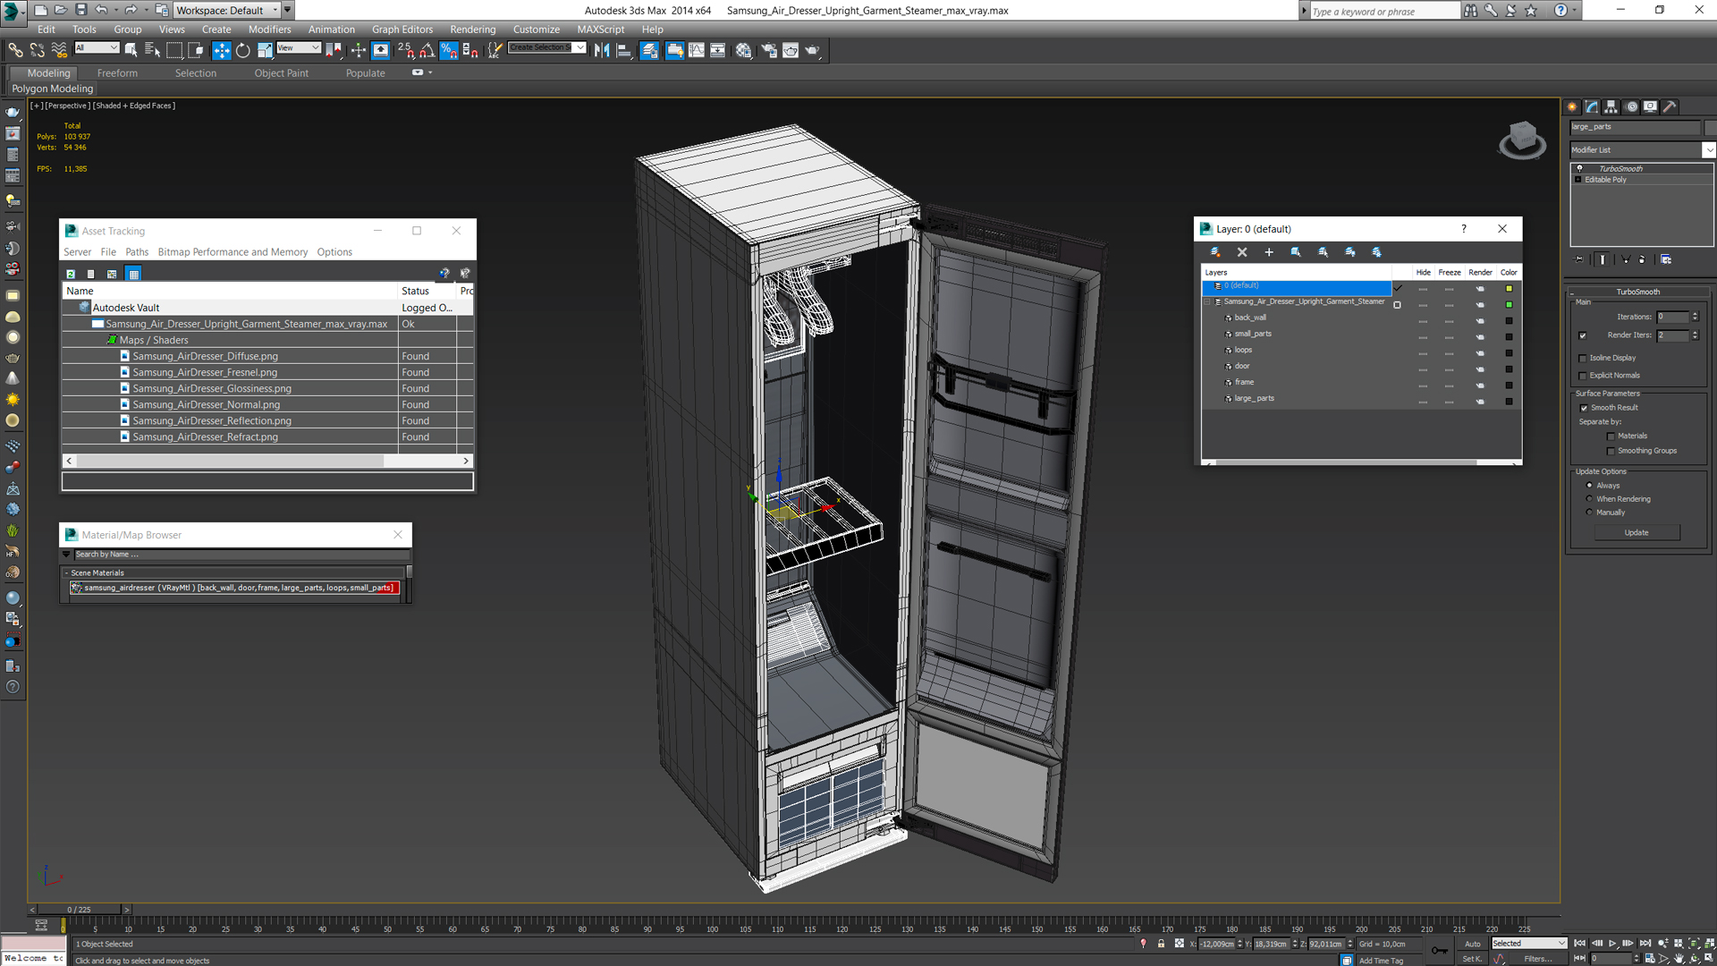This screenshot has width=1717, height=966.
Task: Enable Separate by Materials checkbox
Action: click(1611, 436)
